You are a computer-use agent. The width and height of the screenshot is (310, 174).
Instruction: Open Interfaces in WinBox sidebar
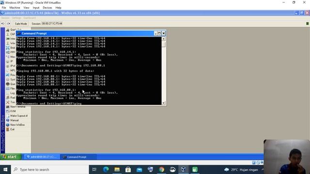(11, 39)
